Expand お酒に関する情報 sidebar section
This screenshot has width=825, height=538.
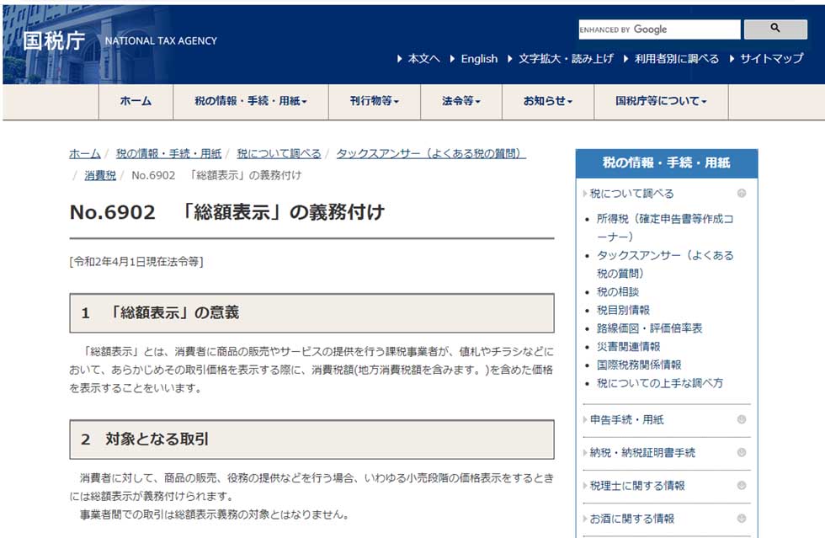point(631,519)
